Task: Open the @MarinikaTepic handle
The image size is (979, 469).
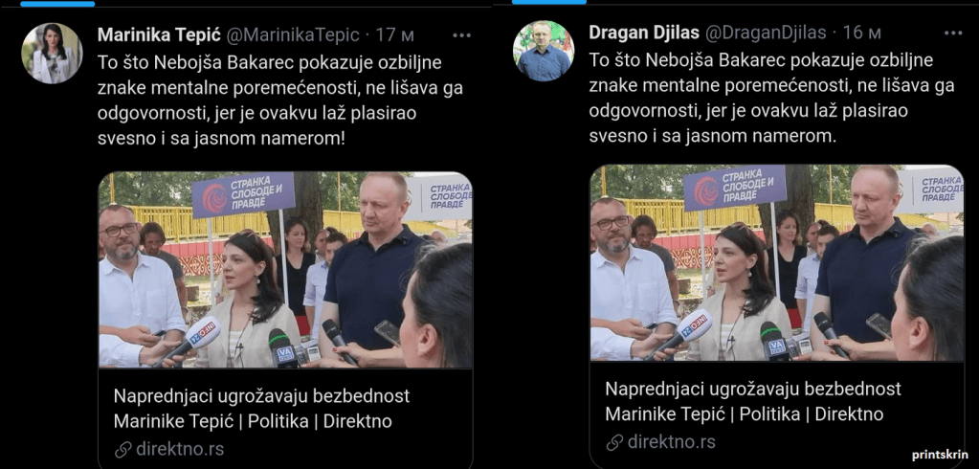Action: point(292,35)
